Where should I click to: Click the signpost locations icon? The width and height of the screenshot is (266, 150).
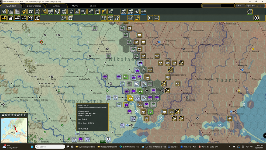pyautogui.click(x=90, y=11)
